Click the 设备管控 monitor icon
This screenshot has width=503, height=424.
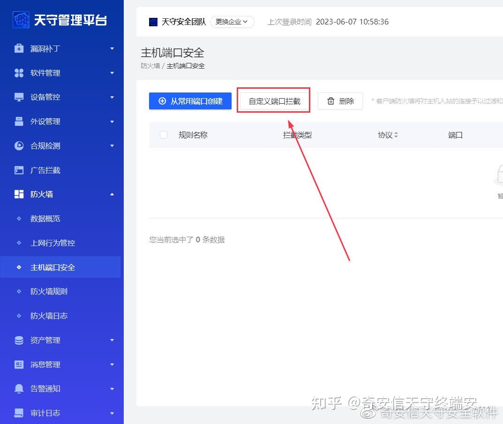(x=19, y=97)
